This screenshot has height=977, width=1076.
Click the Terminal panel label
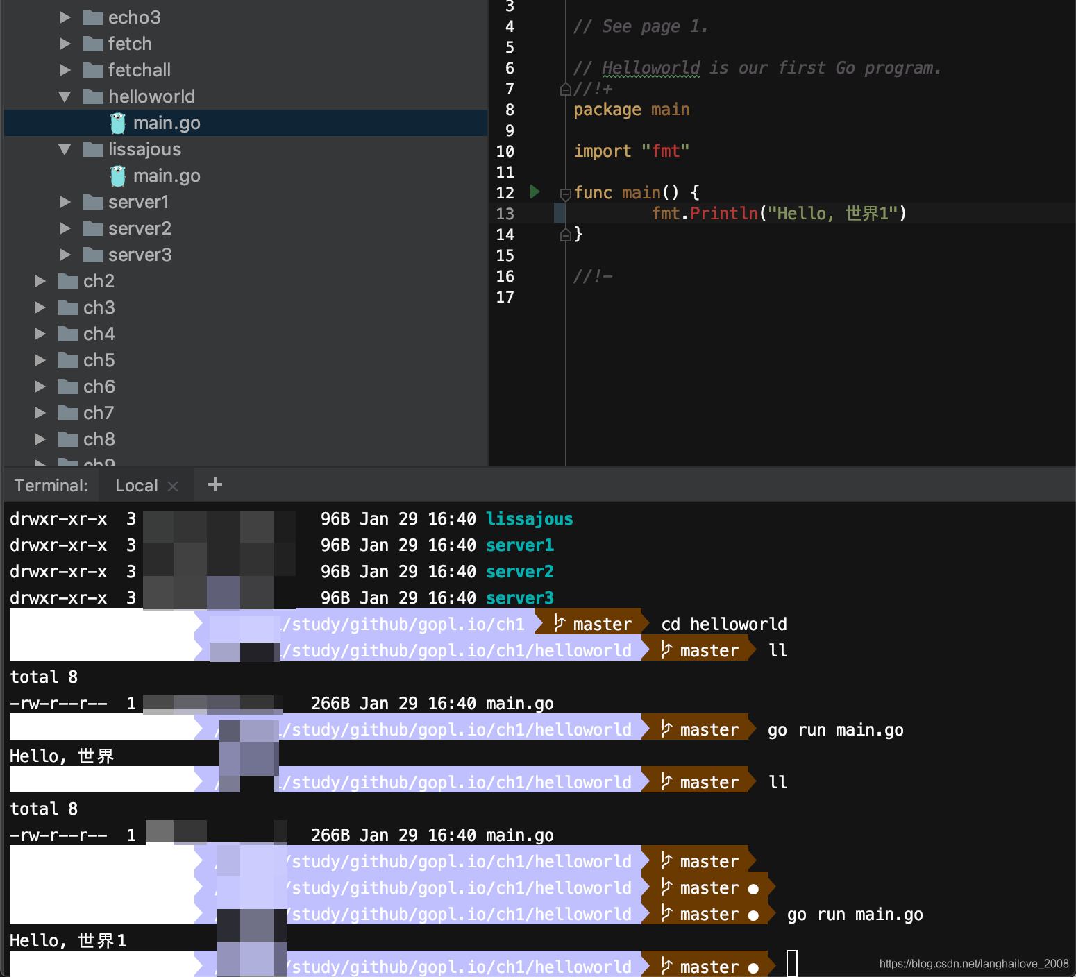coord(51,486)
